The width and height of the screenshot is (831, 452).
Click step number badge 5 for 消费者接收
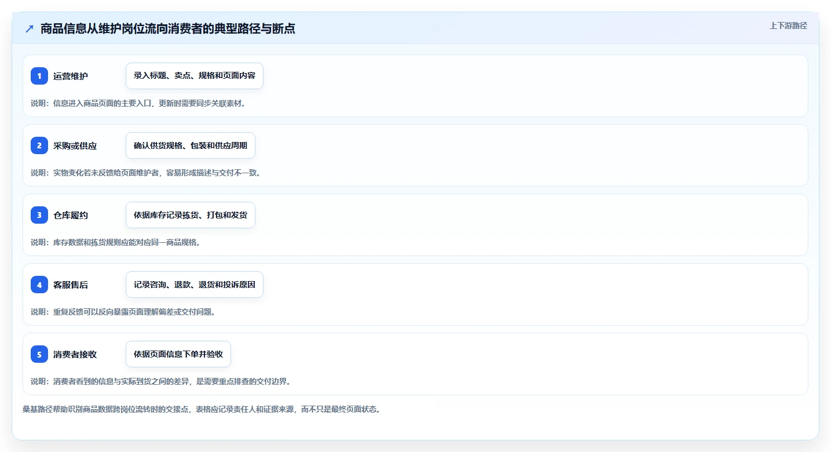(39, 354)
